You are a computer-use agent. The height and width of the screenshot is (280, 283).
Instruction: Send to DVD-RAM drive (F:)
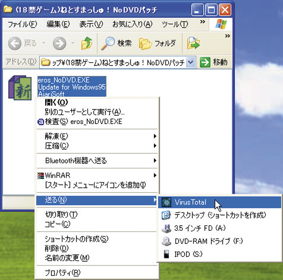tap(220, 241)
